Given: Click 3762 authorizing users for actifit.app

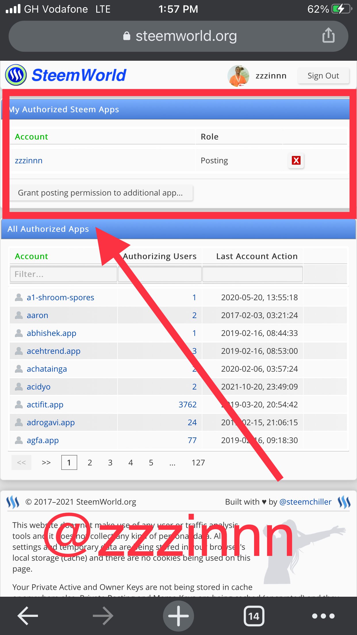Looking at the screenshot, I should 187,404.
